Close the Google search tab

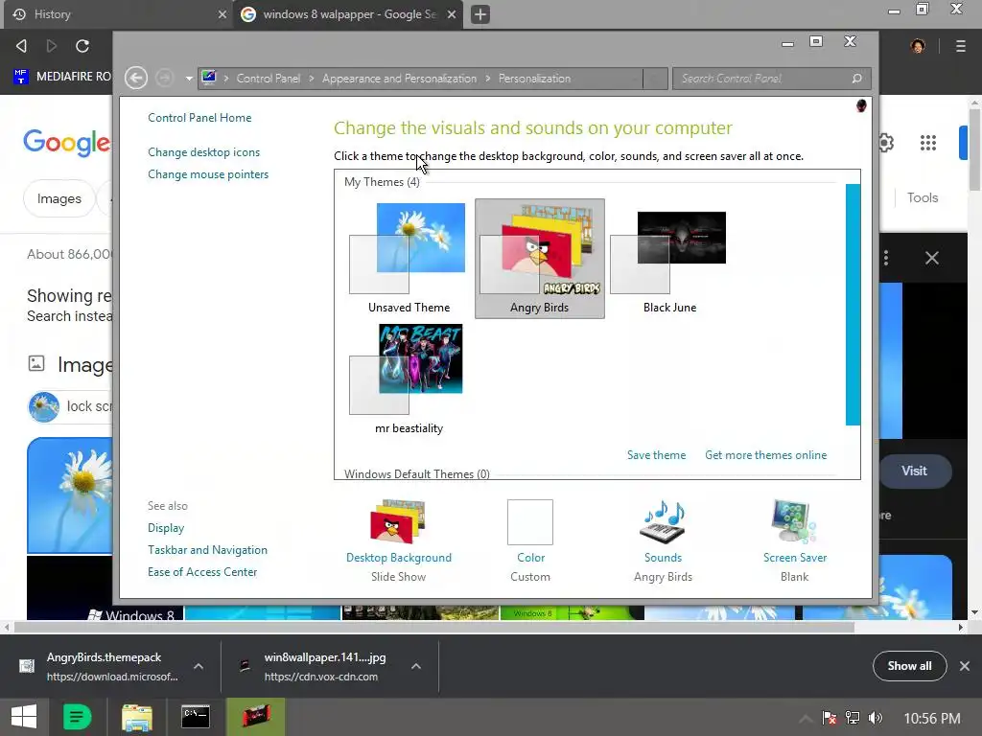(x=452, y=13)
